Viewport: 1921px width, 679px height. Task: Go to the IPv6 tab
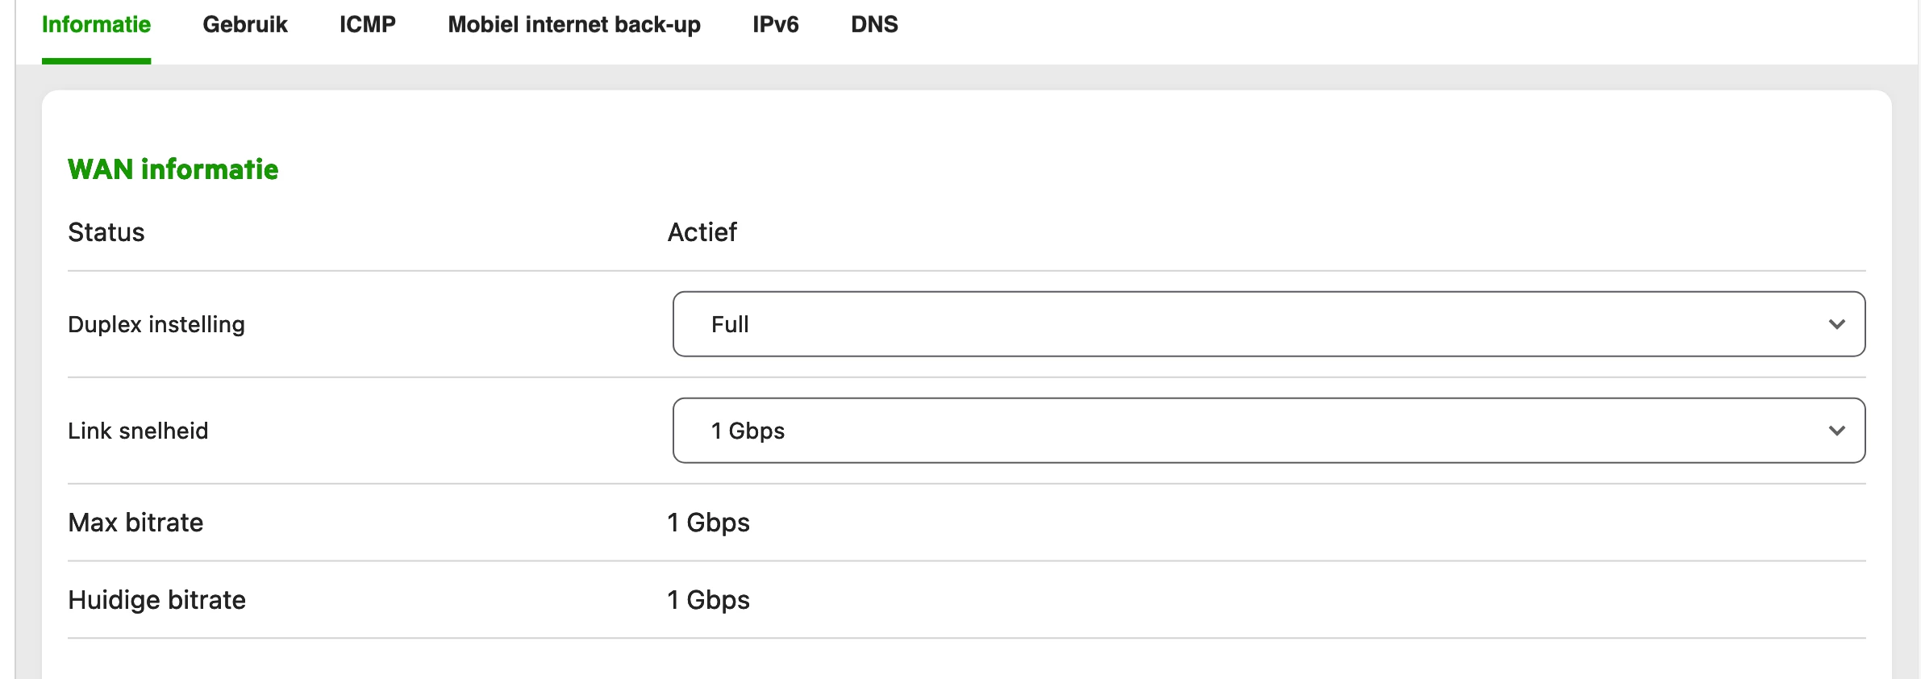click(x=776, y=25)
